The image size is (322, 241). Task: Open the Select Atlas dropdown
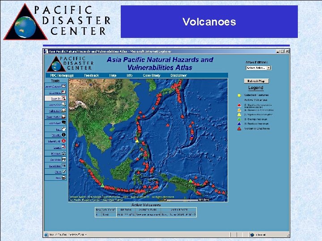click(258, 68)
